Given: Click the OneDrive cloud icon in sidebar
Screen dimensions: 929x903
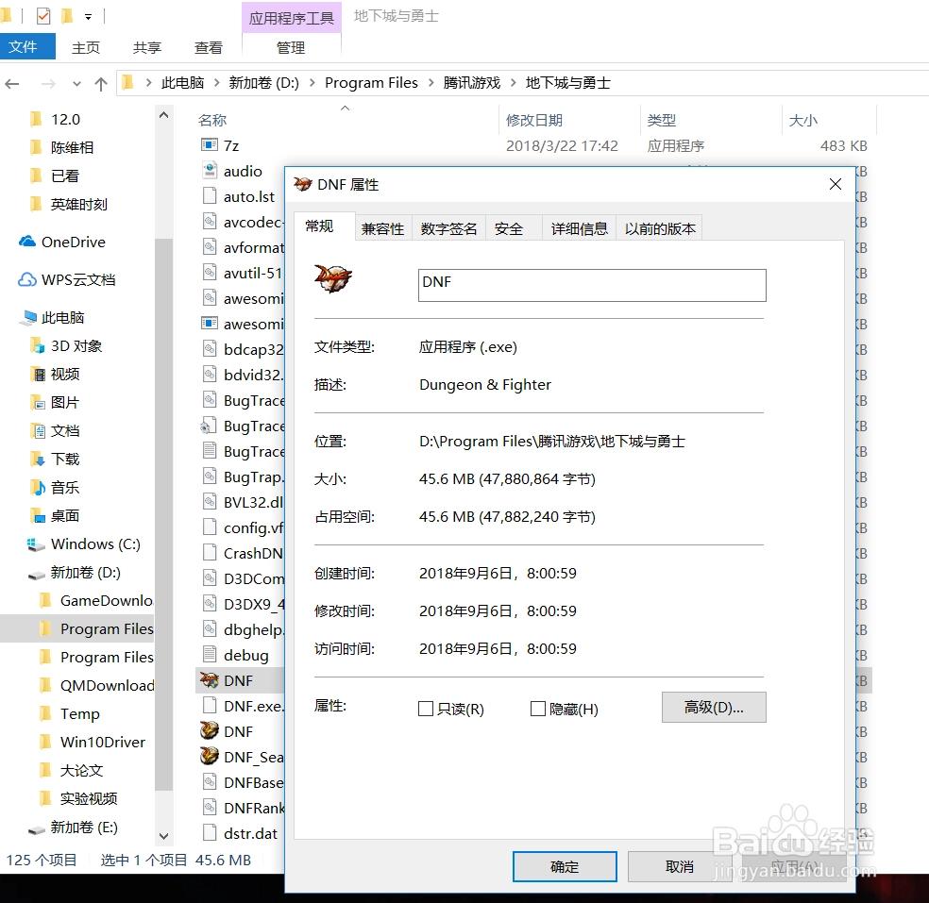Looking at the screenshot, I should point(26,242).
